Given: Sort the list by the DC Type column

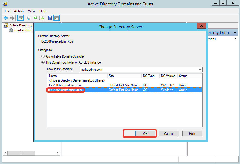Looking at the screenshot, I should [150, 76].
